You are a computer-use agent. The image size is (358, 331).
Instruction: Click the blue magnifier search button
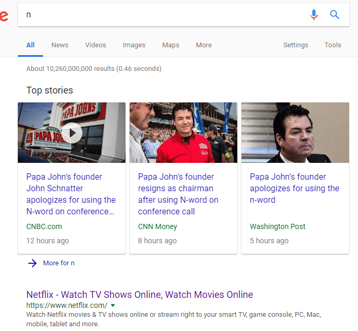(334, 15)
